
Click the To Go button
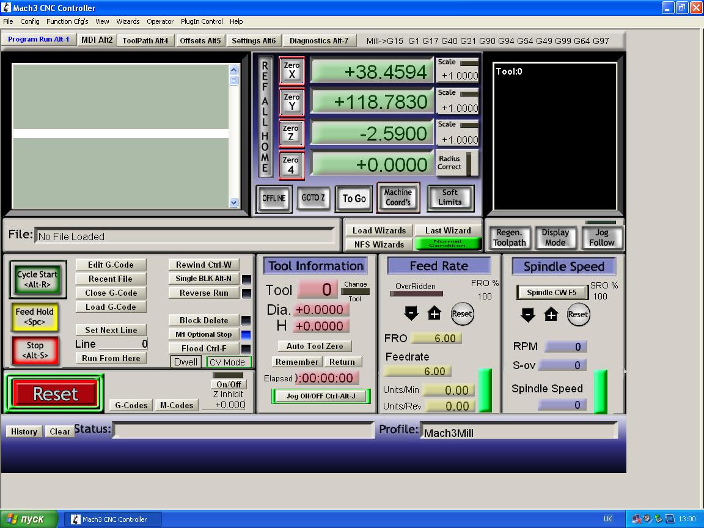(354, 199)
